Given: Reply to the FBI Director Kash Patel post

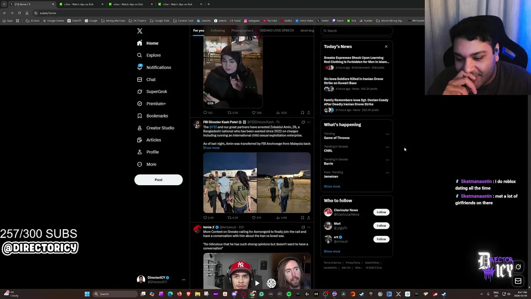Looking at the screenshot, I should pos(208,218).
